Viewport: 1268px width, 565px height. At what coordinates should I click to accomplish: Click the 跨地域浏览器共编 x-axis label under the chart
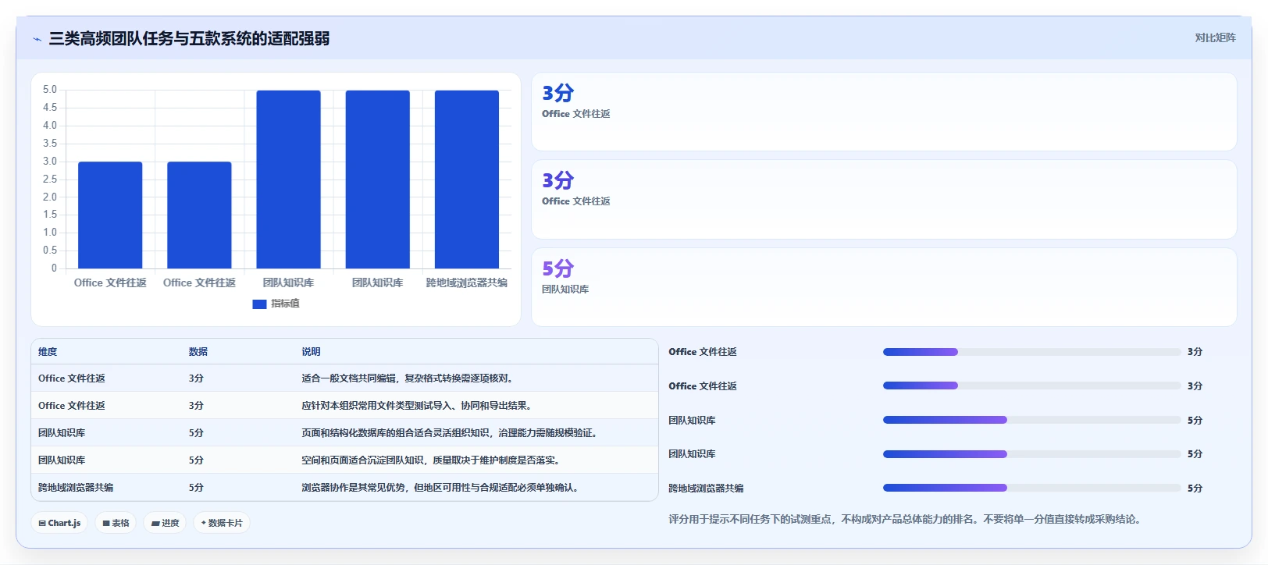[467, 282]
